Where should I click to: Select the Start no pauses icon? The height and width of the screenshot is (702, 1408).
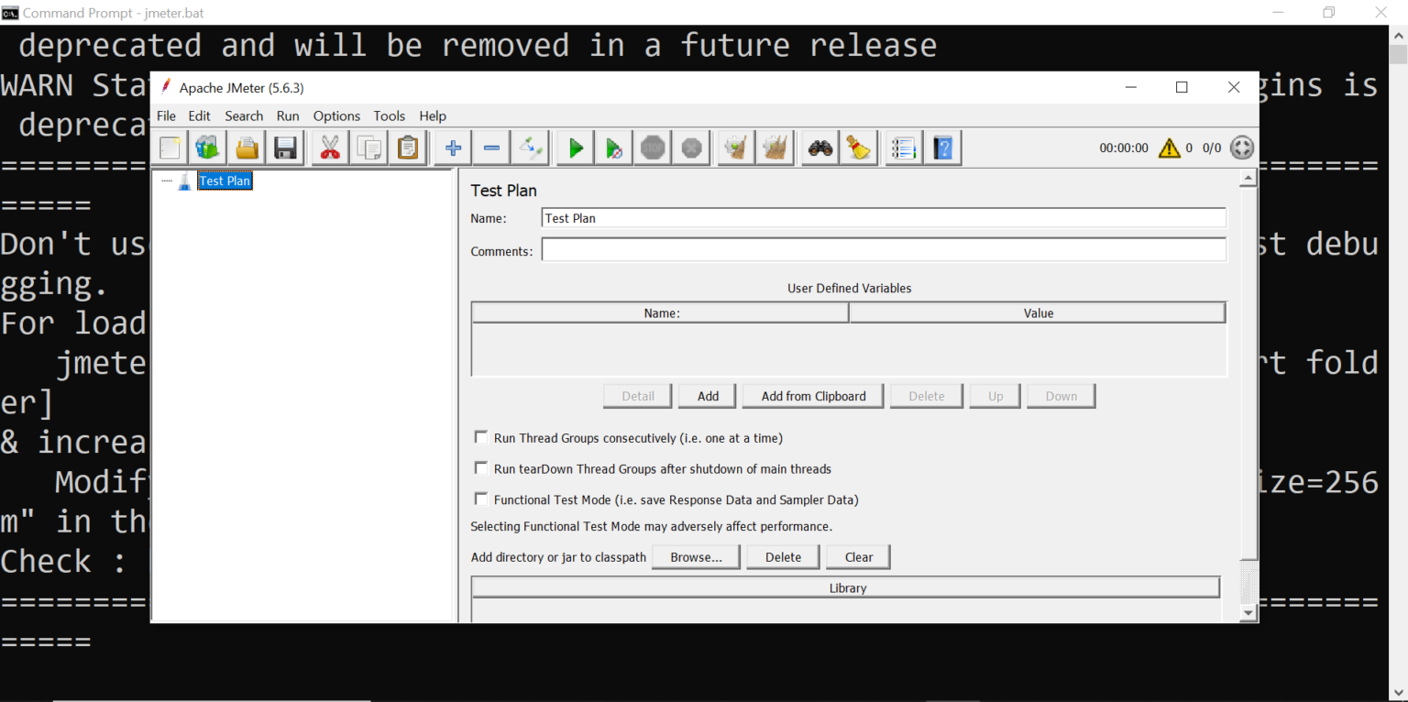[613, 147]
